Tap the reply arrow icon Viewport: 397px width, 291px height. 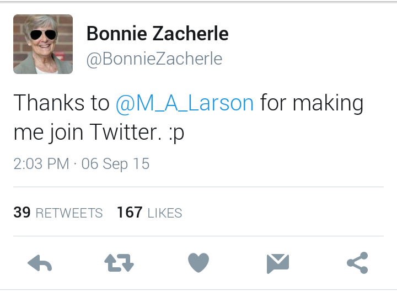click(40, 263)
